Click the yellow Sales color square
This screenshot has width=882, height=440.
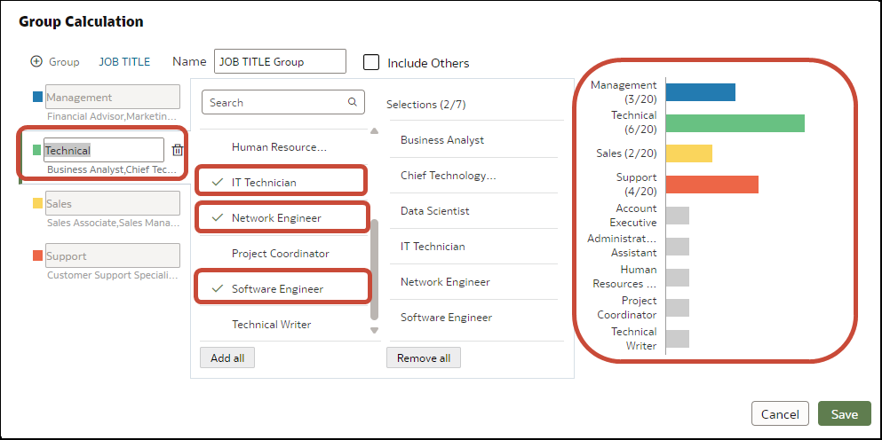point(37,203)
